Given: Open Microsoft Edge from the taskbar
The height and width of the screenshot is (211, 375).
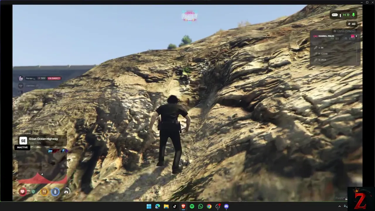Looking at the screenshot, I should pos(157,206).
